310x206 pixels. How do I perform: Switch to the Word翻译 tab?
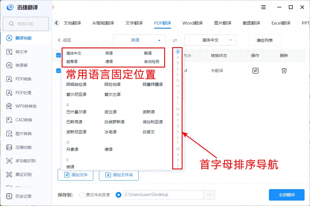[193, 23]
